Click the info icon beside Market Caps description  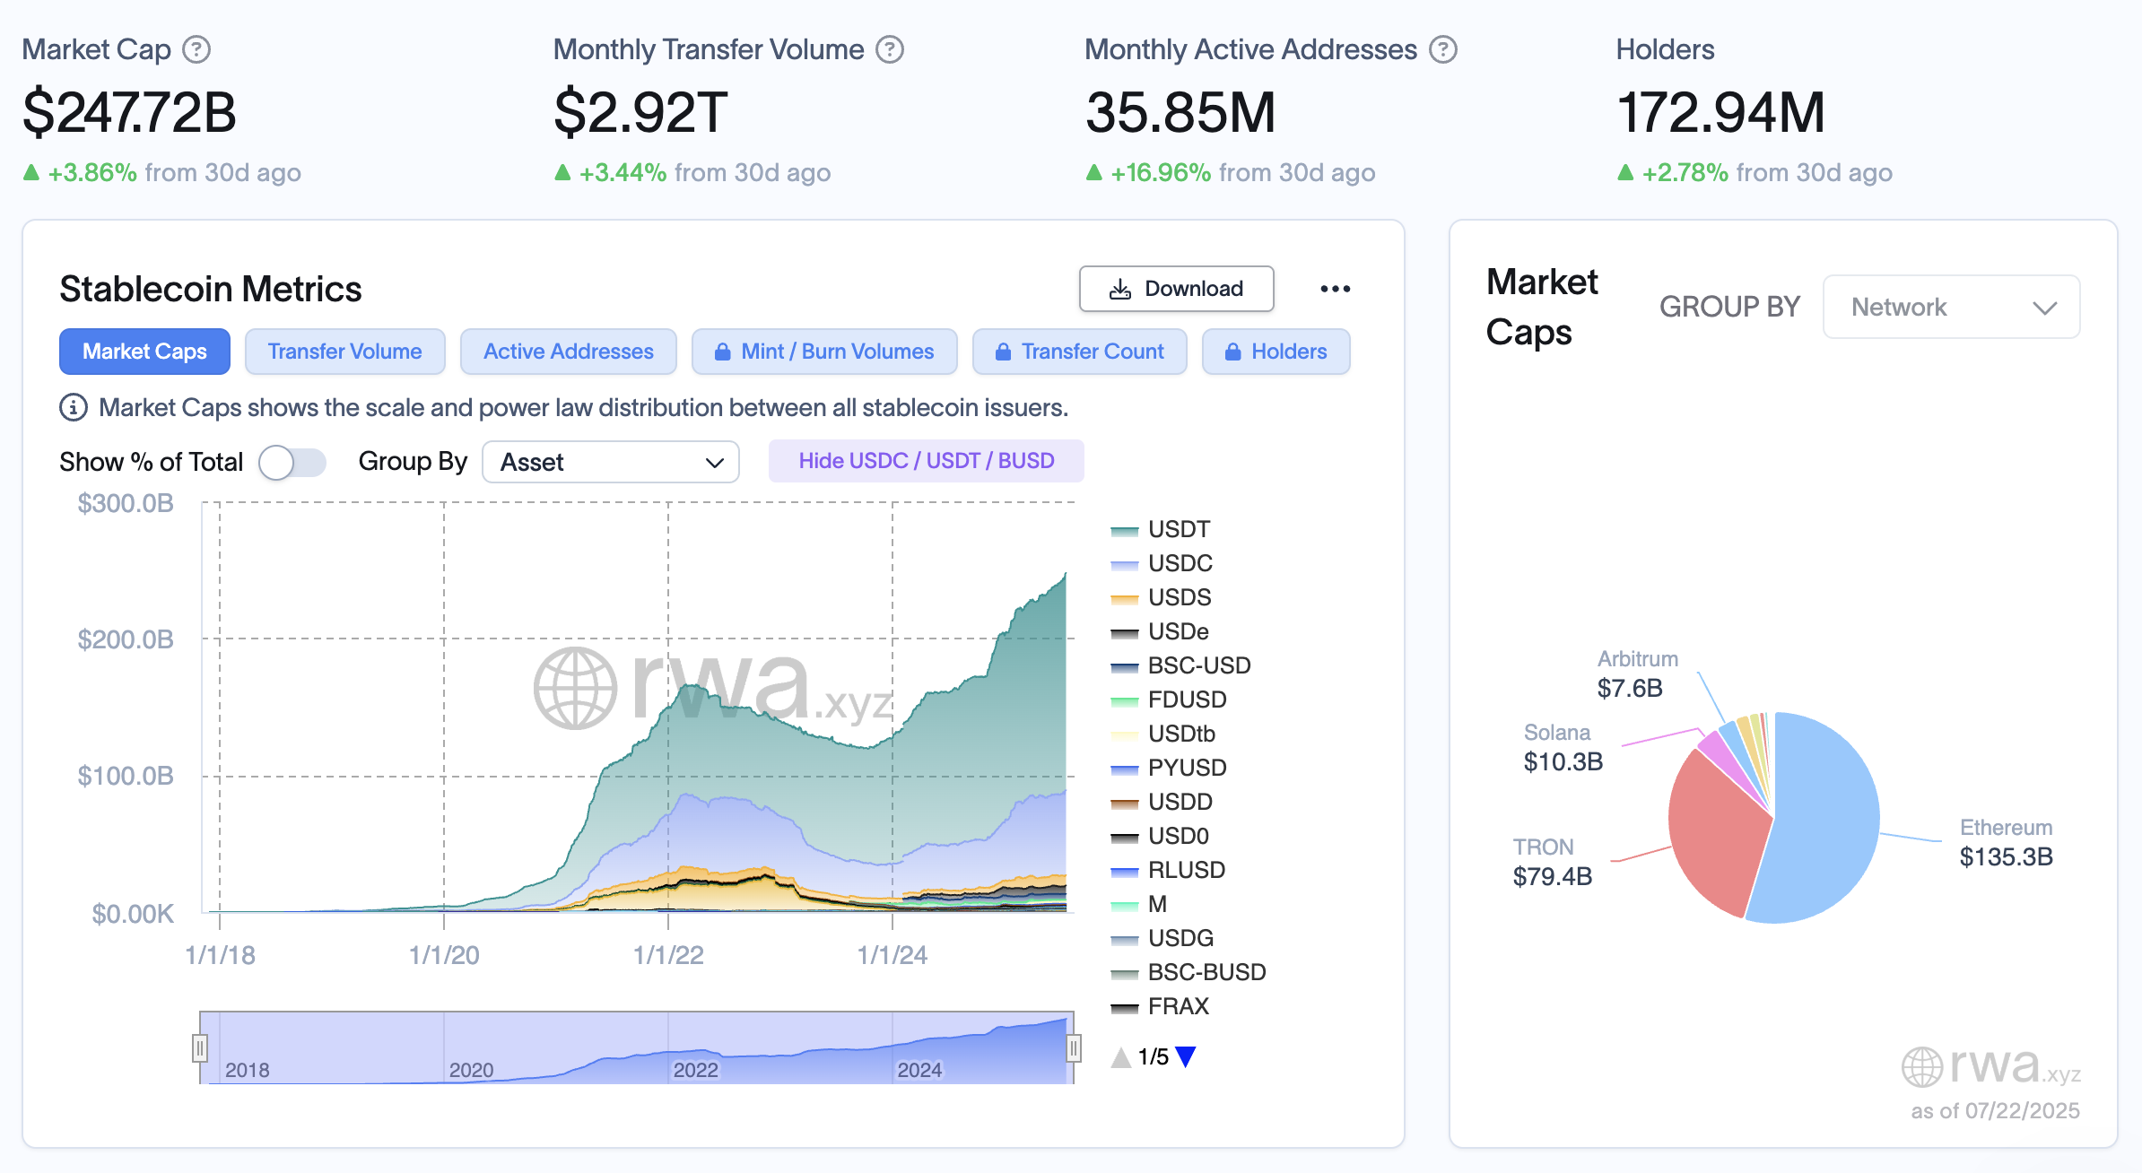(x=73, y=408)
